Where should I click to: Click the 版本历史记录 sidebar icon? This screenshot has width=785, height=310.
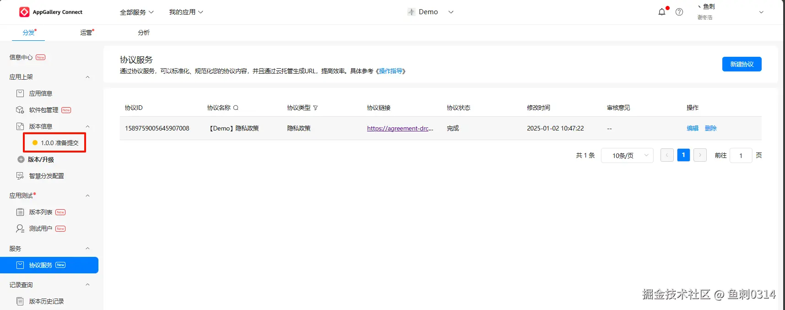click(x=20, y=301)
